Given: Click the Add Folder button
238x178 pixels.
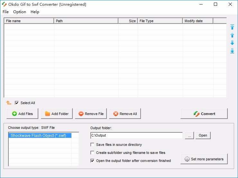Looking at the screenshot, I should click(x=57, y=113).
